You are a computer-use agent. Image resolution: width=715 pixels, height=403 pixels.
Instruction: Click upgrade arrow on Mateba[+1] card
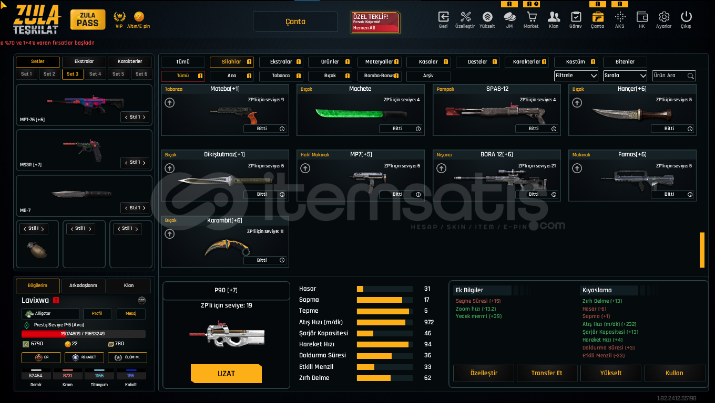coord(170,103)
